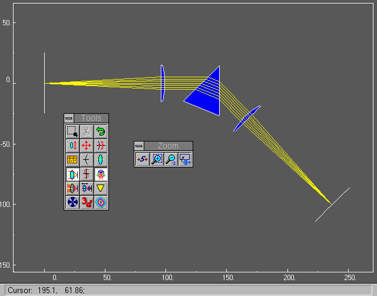Select the dashed box selection tool
The height and width of the screenshot is (296, 377).
[x=72, y=131]
